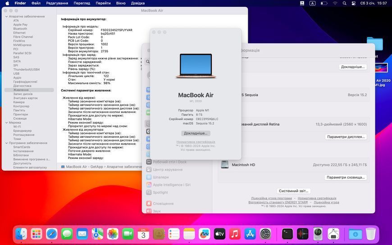
Task: Open the Notes app in the Dock
Action: pyautogui.click(x=189, y=234)
